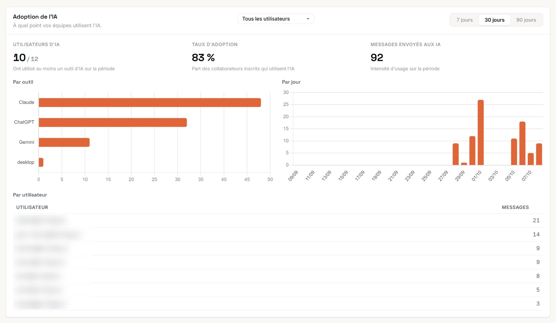This screenshot has width=556, height=323.
Task: Click the 01/10 date label on Par jour axis
Action: pyautogui.click(x=476, y=176)
